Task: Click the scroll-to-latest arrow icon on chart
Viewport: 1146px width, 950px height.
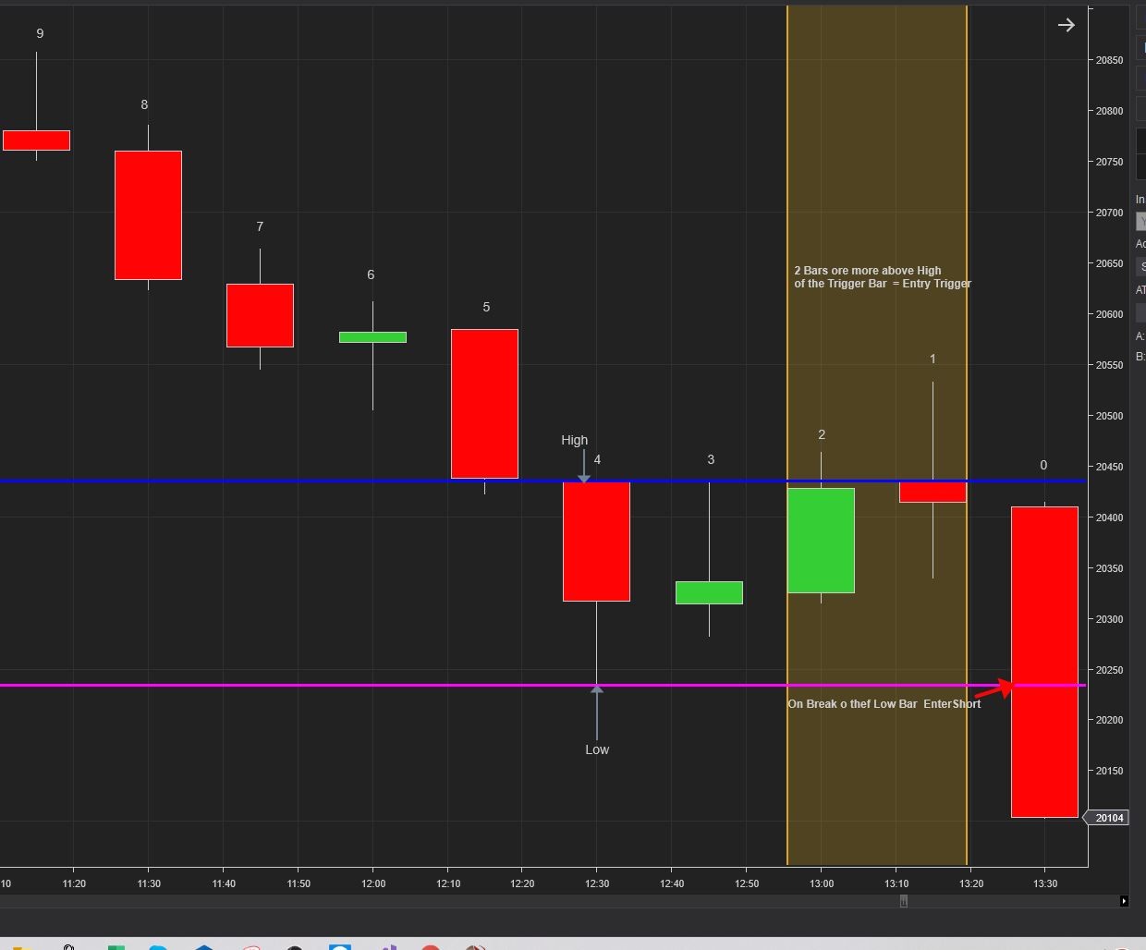Action: pyautogui.click(x=1066, y=25)
